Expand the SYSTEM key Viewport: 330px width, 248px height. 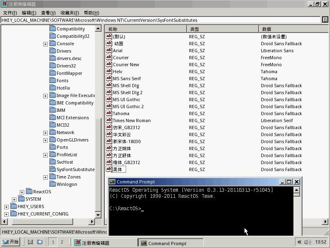point(14,199)
